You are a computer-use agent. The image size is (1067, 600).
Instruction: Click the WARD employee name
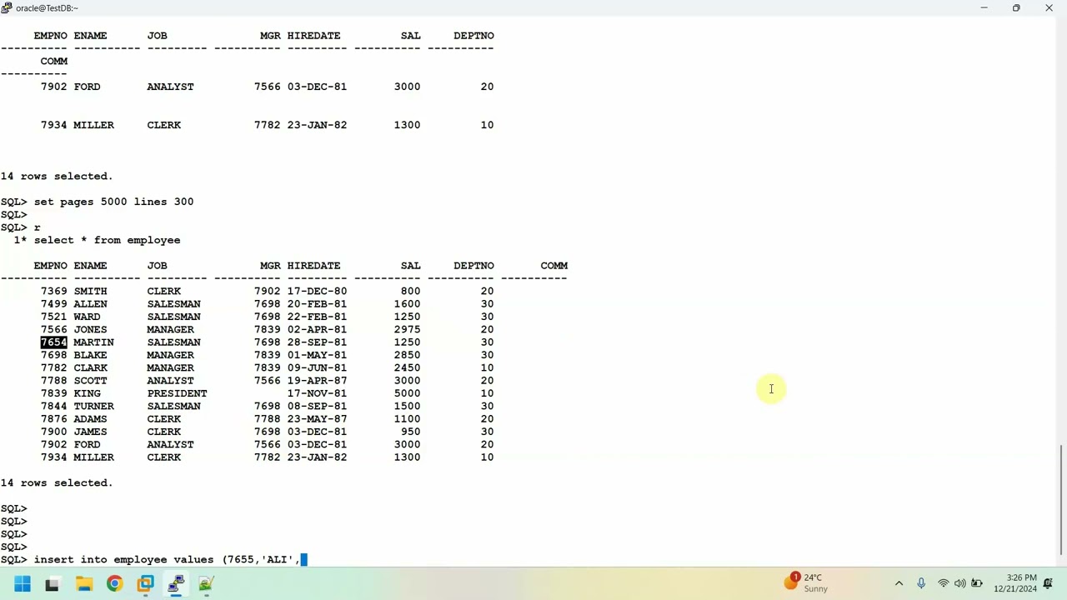click(87, 317)
